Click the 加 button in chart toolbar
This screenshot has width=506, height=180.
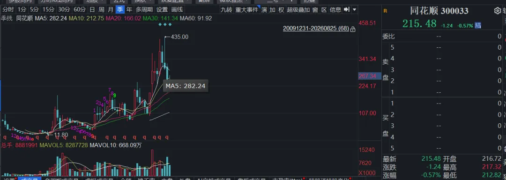click(x=273, y=9)
